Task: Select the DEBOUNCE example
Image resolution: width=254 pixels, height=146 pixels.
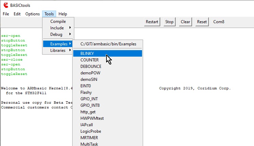Action: coord(91,67)
